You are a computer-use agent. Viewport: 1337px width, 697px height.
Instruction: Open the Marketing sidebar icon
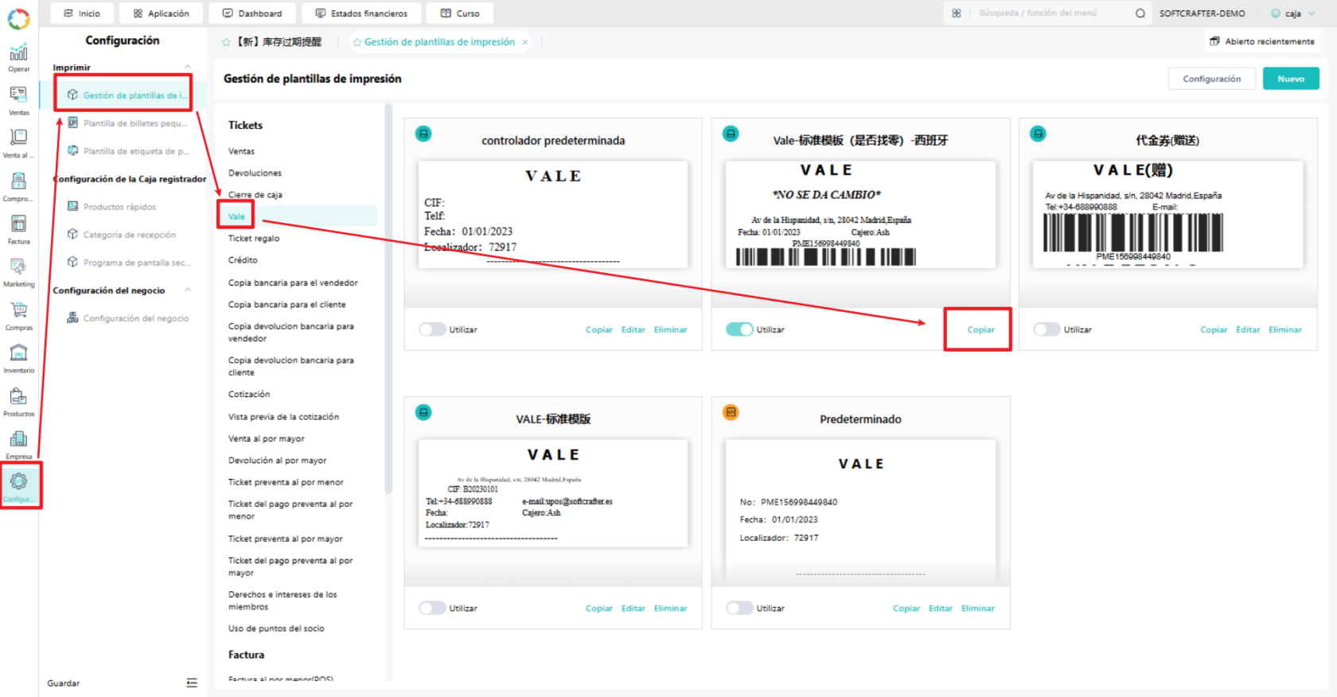tap(18, 272)
